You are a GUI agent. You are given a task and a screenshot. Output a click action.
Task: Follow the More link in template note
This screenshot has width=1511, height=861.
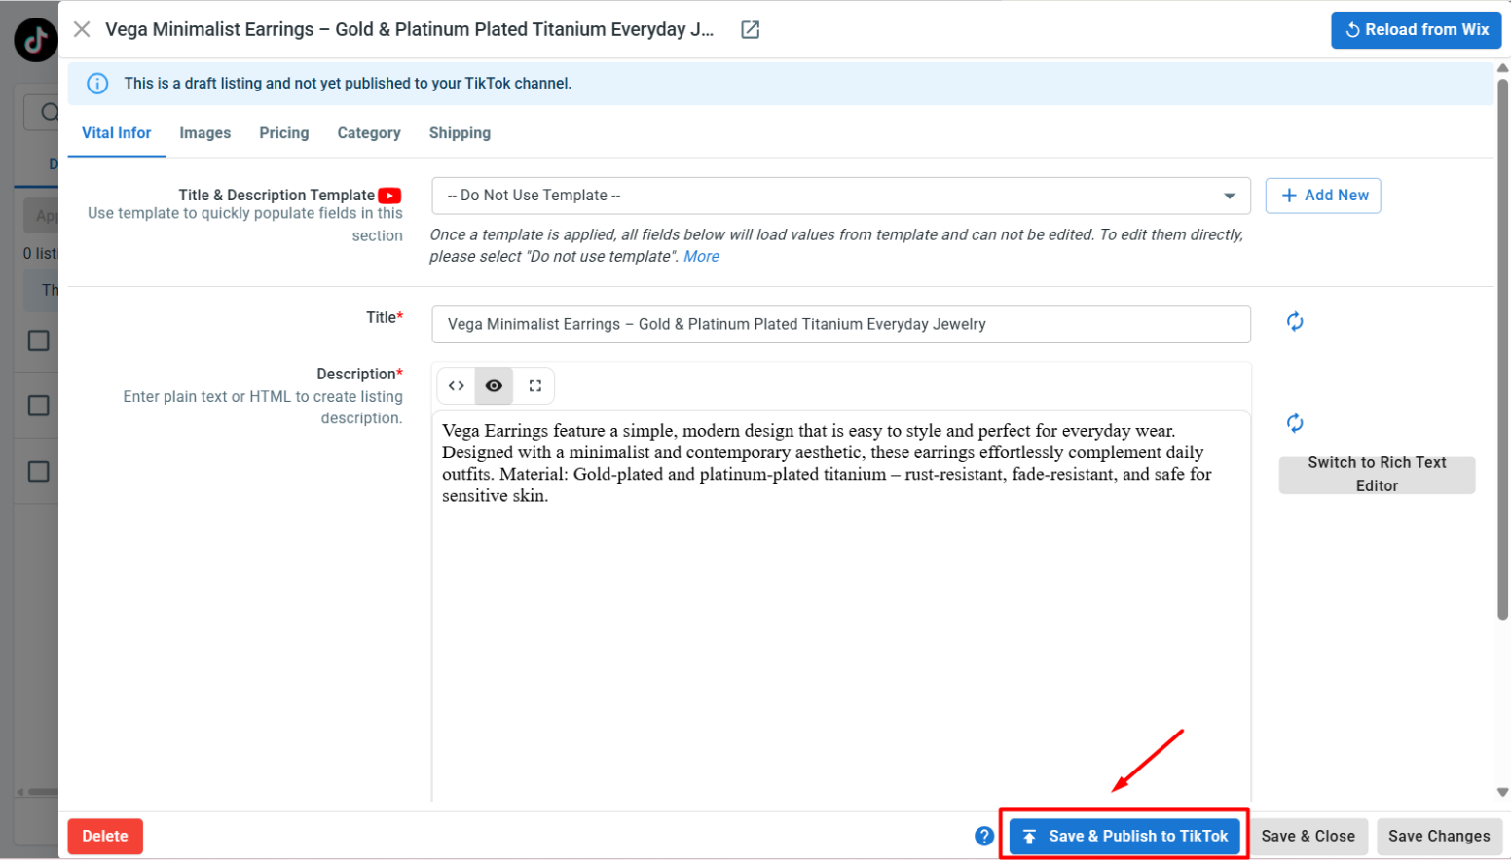(x=701, y=257)
